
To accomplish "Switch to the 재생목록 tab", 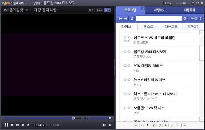I will (x=189, y=10).
